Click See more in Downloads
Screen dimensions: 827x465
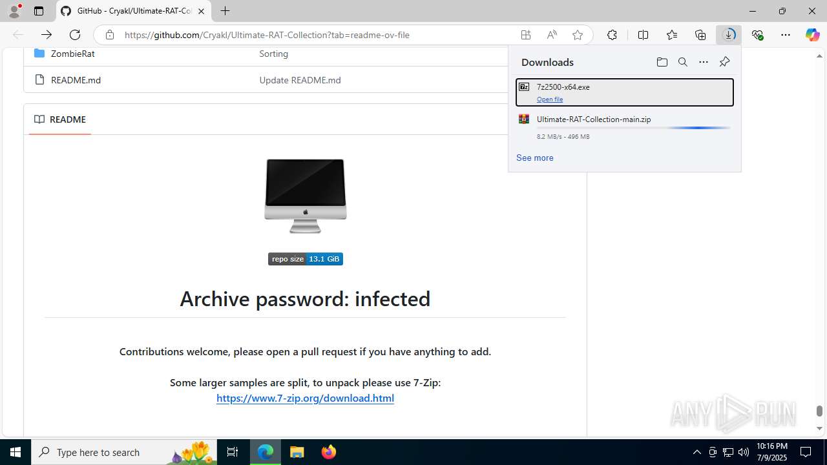tap(534, 158)
